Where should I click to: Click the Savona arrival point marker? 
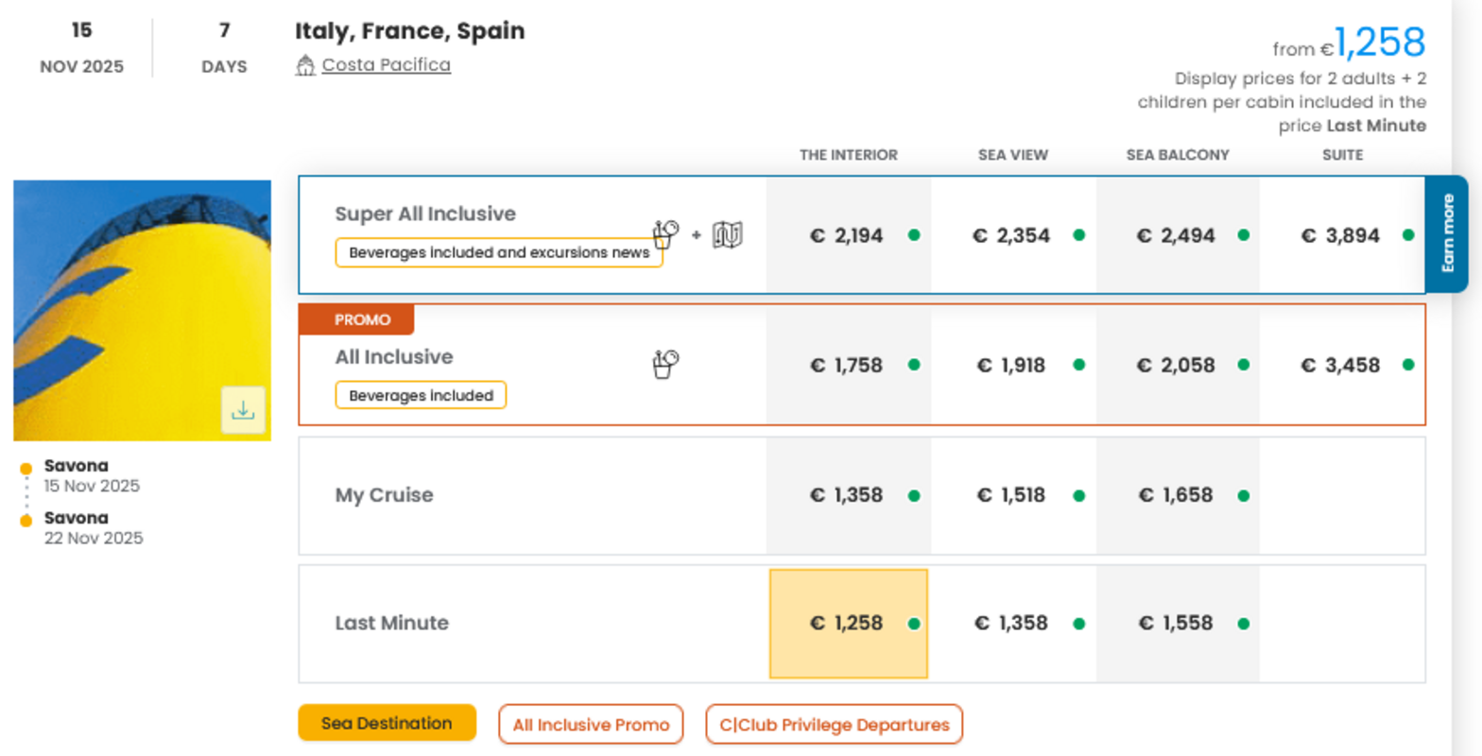click(x=26, y=521)
